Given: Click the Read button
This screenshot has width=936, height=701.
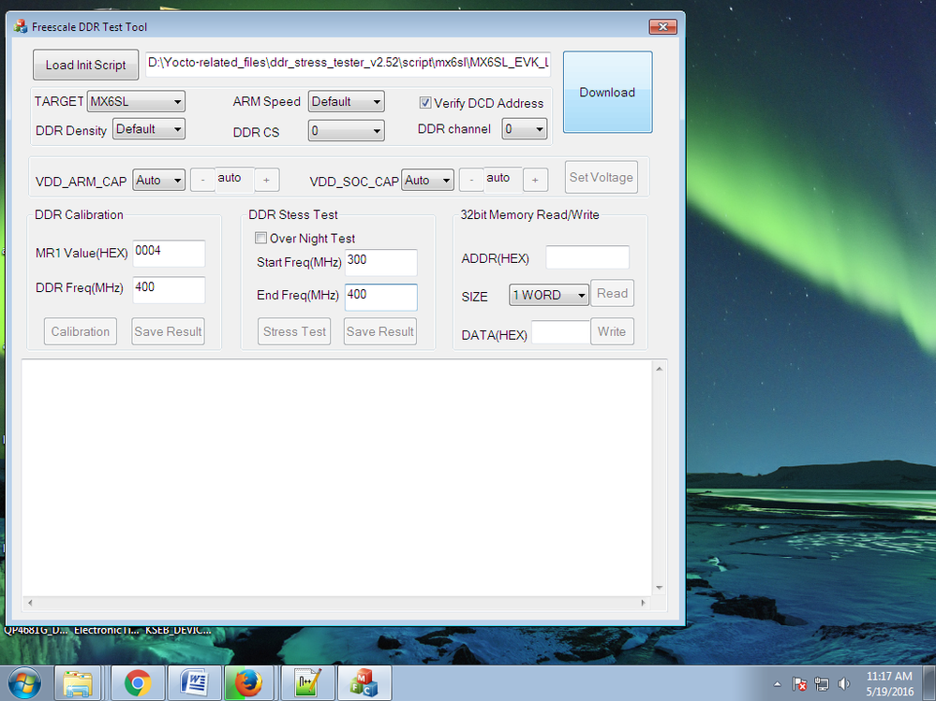Looking at the screenshot, I should [612, 293].
